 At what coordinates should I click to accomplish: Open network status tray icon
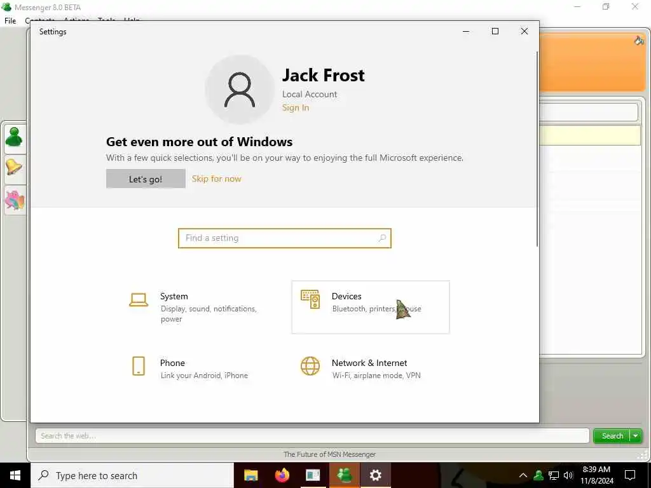pos(554,475)
